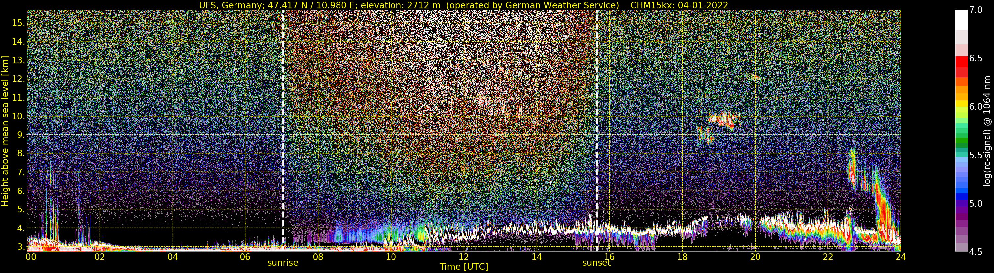
Task: Click the "6.0" colorbar tick value
Action: 975,107
